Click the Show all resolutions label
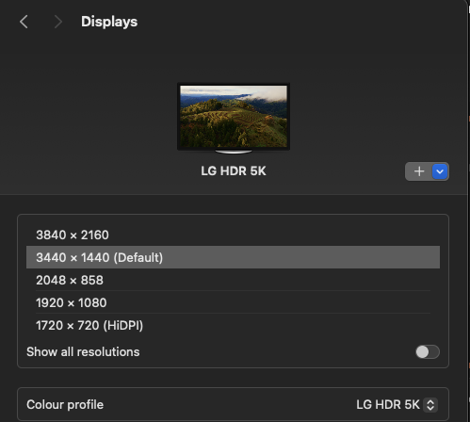Image resolution: width=470 pixels, height=422 pixels. click(83, 351)
